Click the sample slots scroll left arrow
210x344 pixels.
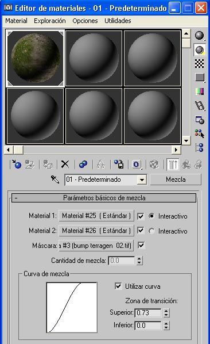click(x=9, y=150)
